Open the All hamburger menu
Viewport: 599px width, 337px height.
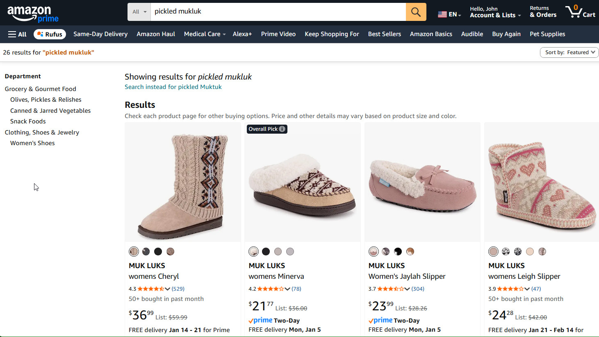pos(17,34)
